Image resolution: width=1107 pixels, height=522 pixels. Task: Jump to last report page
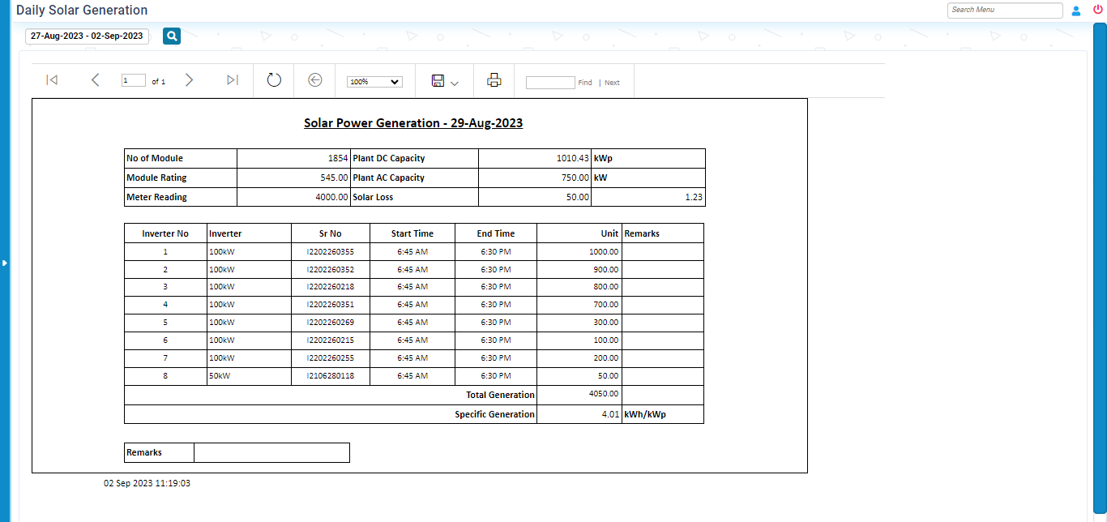[233, 80]
